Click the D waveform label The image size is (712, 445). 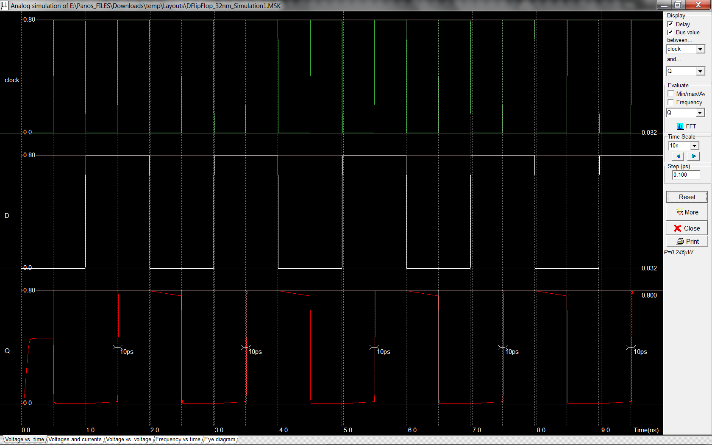point(7,216)
